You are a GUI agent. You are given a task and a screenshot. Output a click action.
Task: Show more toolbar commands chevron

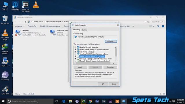coord(133,26)
